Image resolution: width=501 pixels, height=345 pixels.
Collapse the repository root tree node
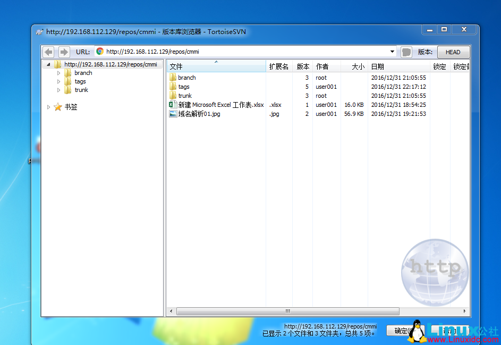[x=48, y=64]
